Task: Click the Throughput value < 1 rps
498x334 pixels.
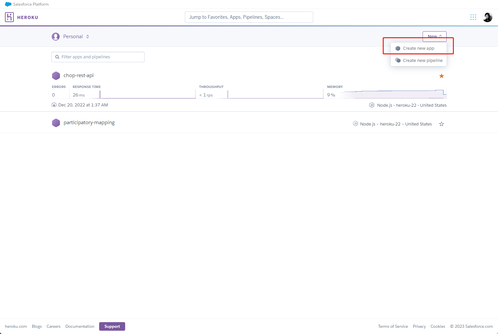Action: coord(206,95)
